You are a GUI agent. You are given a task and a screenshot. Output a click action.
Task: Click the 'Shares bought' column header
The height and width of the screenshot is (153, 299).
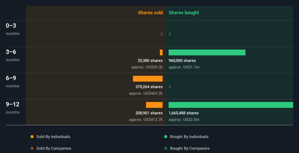pyautogui.click(x=184, y=13)
